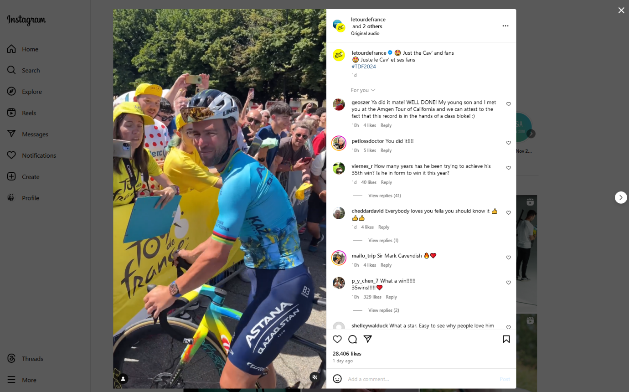Screen dimensions: 629x392
Task: Open the #TDF2024 hashtag link
Action: click(364, 67)
